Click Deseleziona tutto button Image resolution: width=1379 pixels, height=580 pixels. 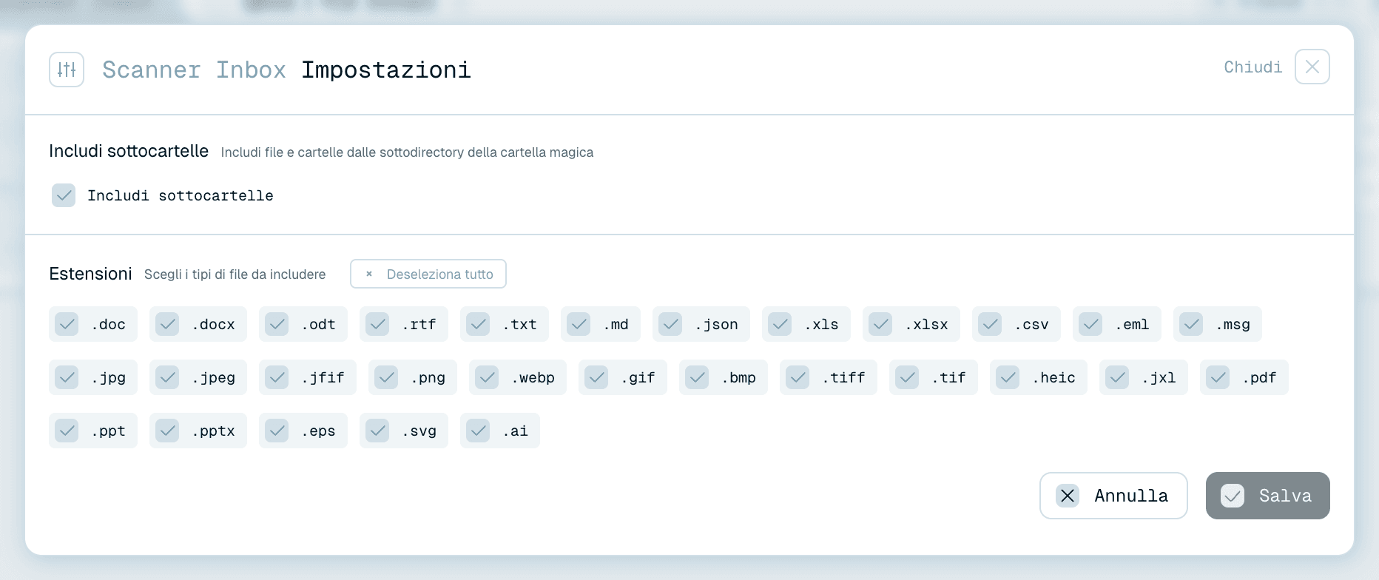(428, 274)
